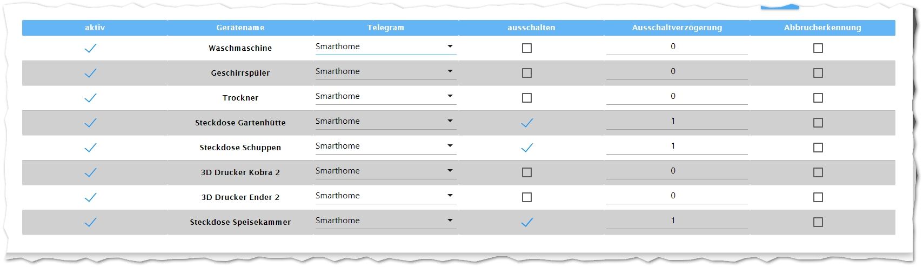Uncheck ausschalten for Steckdose Speisekammer
Image resolution: width=923 pixels, height=267 pixels.
click(x=527, y=222)
